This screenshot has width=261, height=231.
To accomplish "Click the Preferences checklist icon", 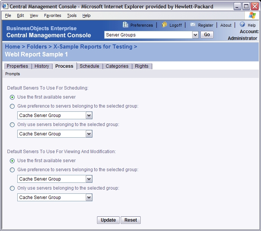I will 125,25.
